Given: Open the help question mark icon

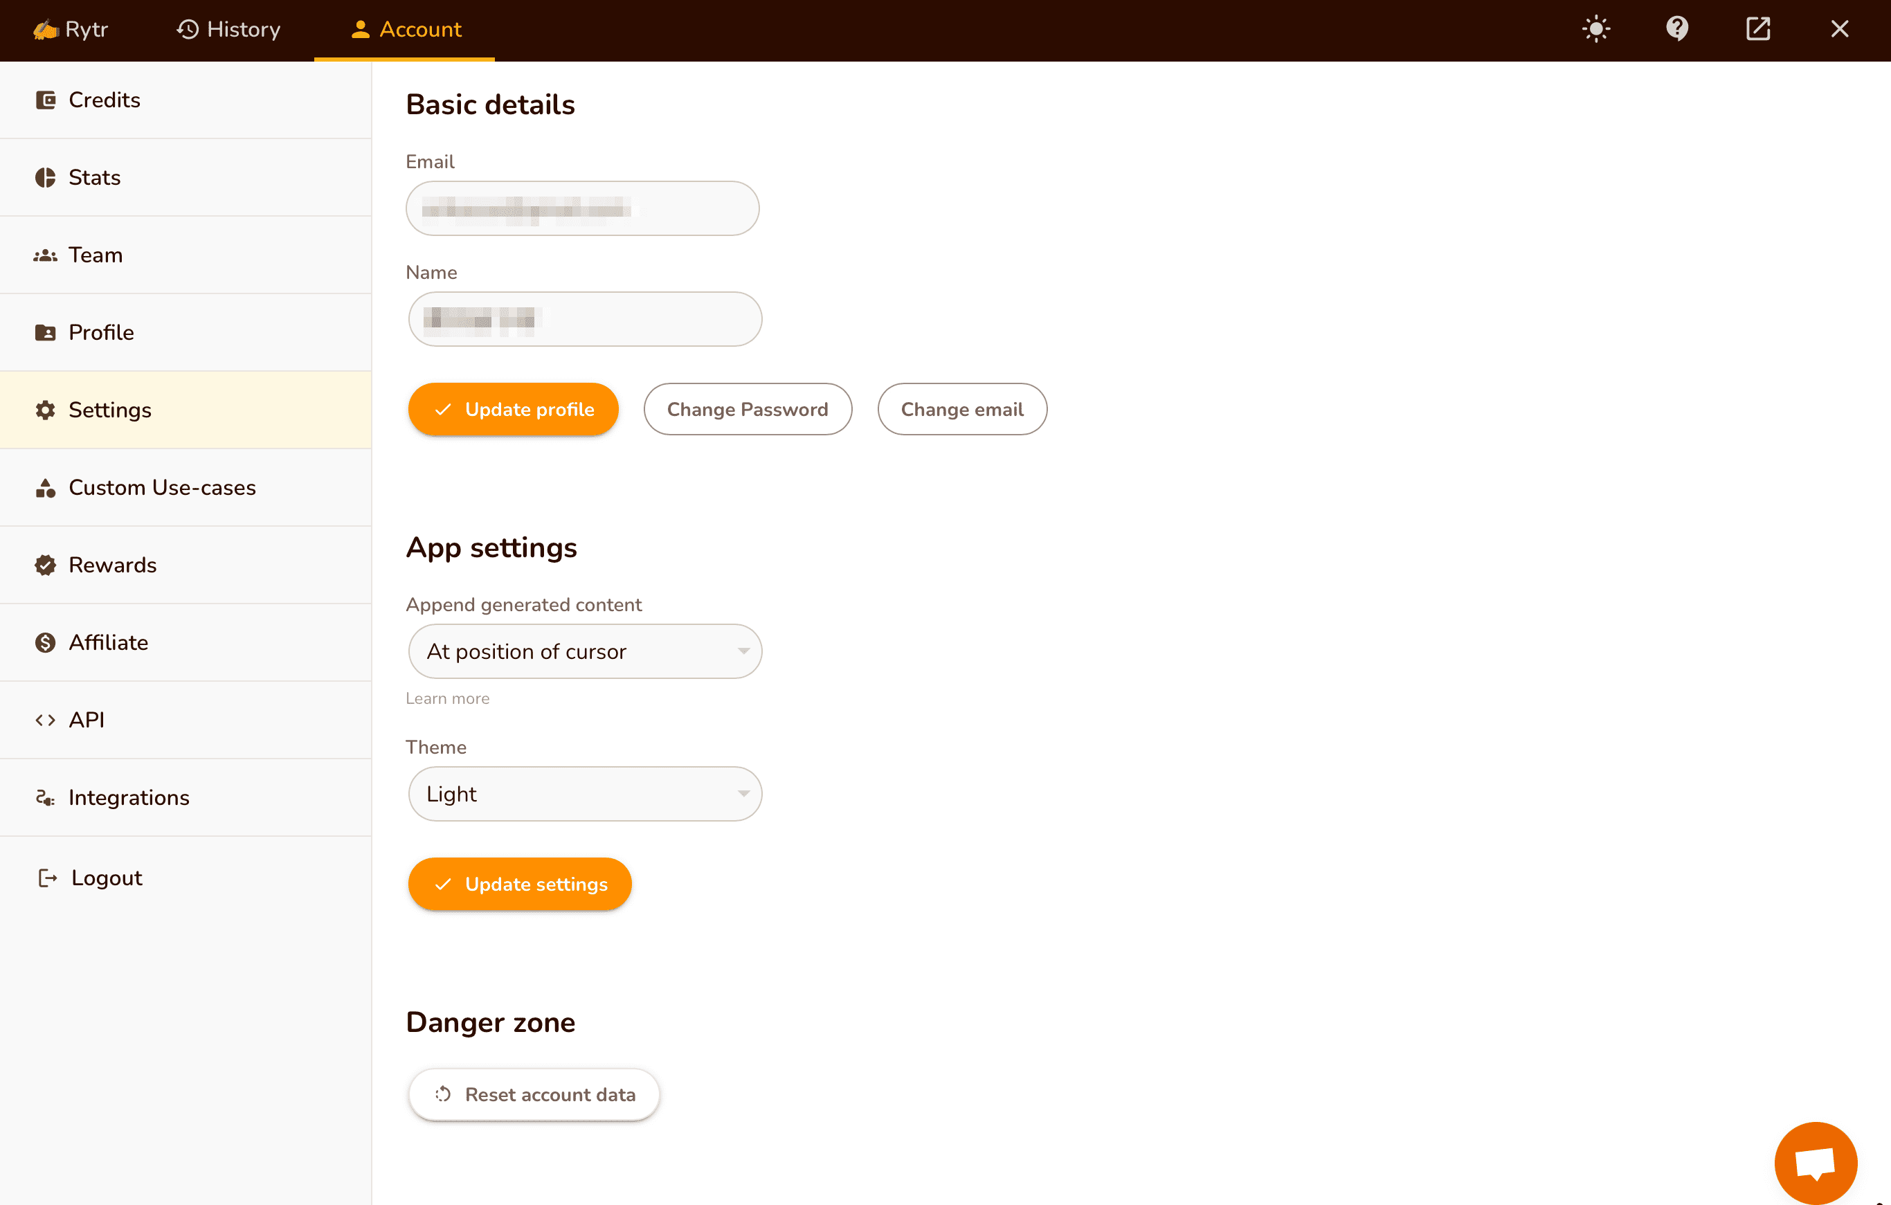Looking at the screenshot, I should [1676, 29].
